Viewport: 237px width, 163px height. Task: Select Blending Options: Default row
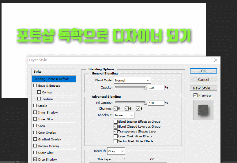(x=54, y=79)
